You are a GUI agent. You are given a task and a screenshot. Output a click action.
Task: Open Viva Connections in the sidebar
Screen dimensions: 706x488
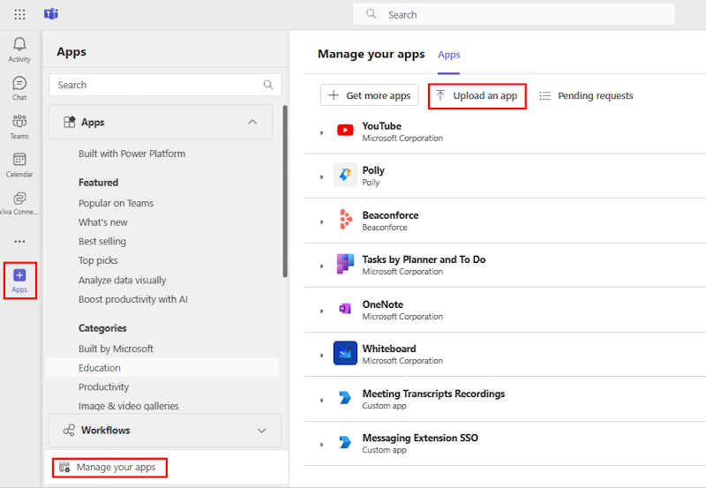pyautogui.click(x=19, y=198)
